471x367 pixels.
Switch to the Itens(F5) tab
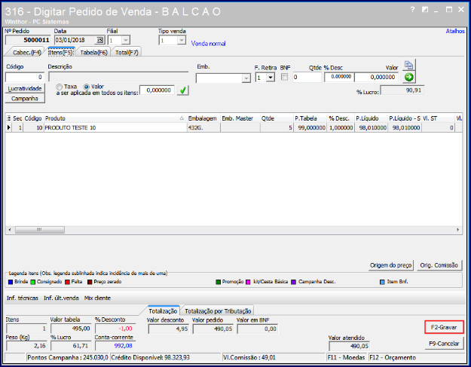click(61, 52)
